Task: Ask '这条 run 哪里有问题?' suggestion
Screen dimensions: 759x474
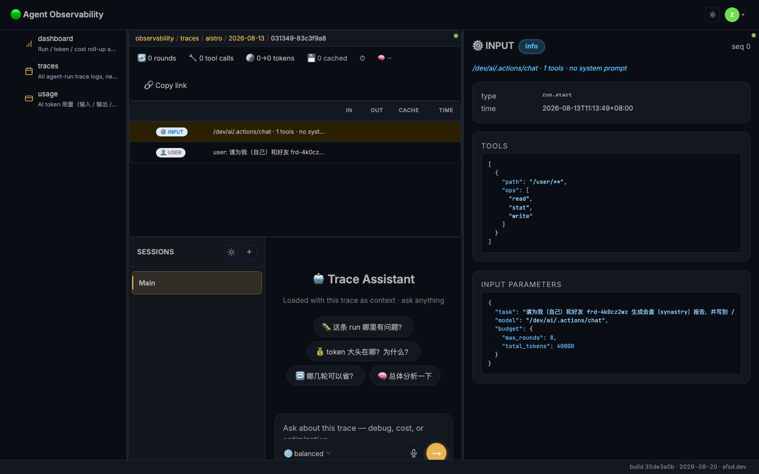Action: coord(363,327)
